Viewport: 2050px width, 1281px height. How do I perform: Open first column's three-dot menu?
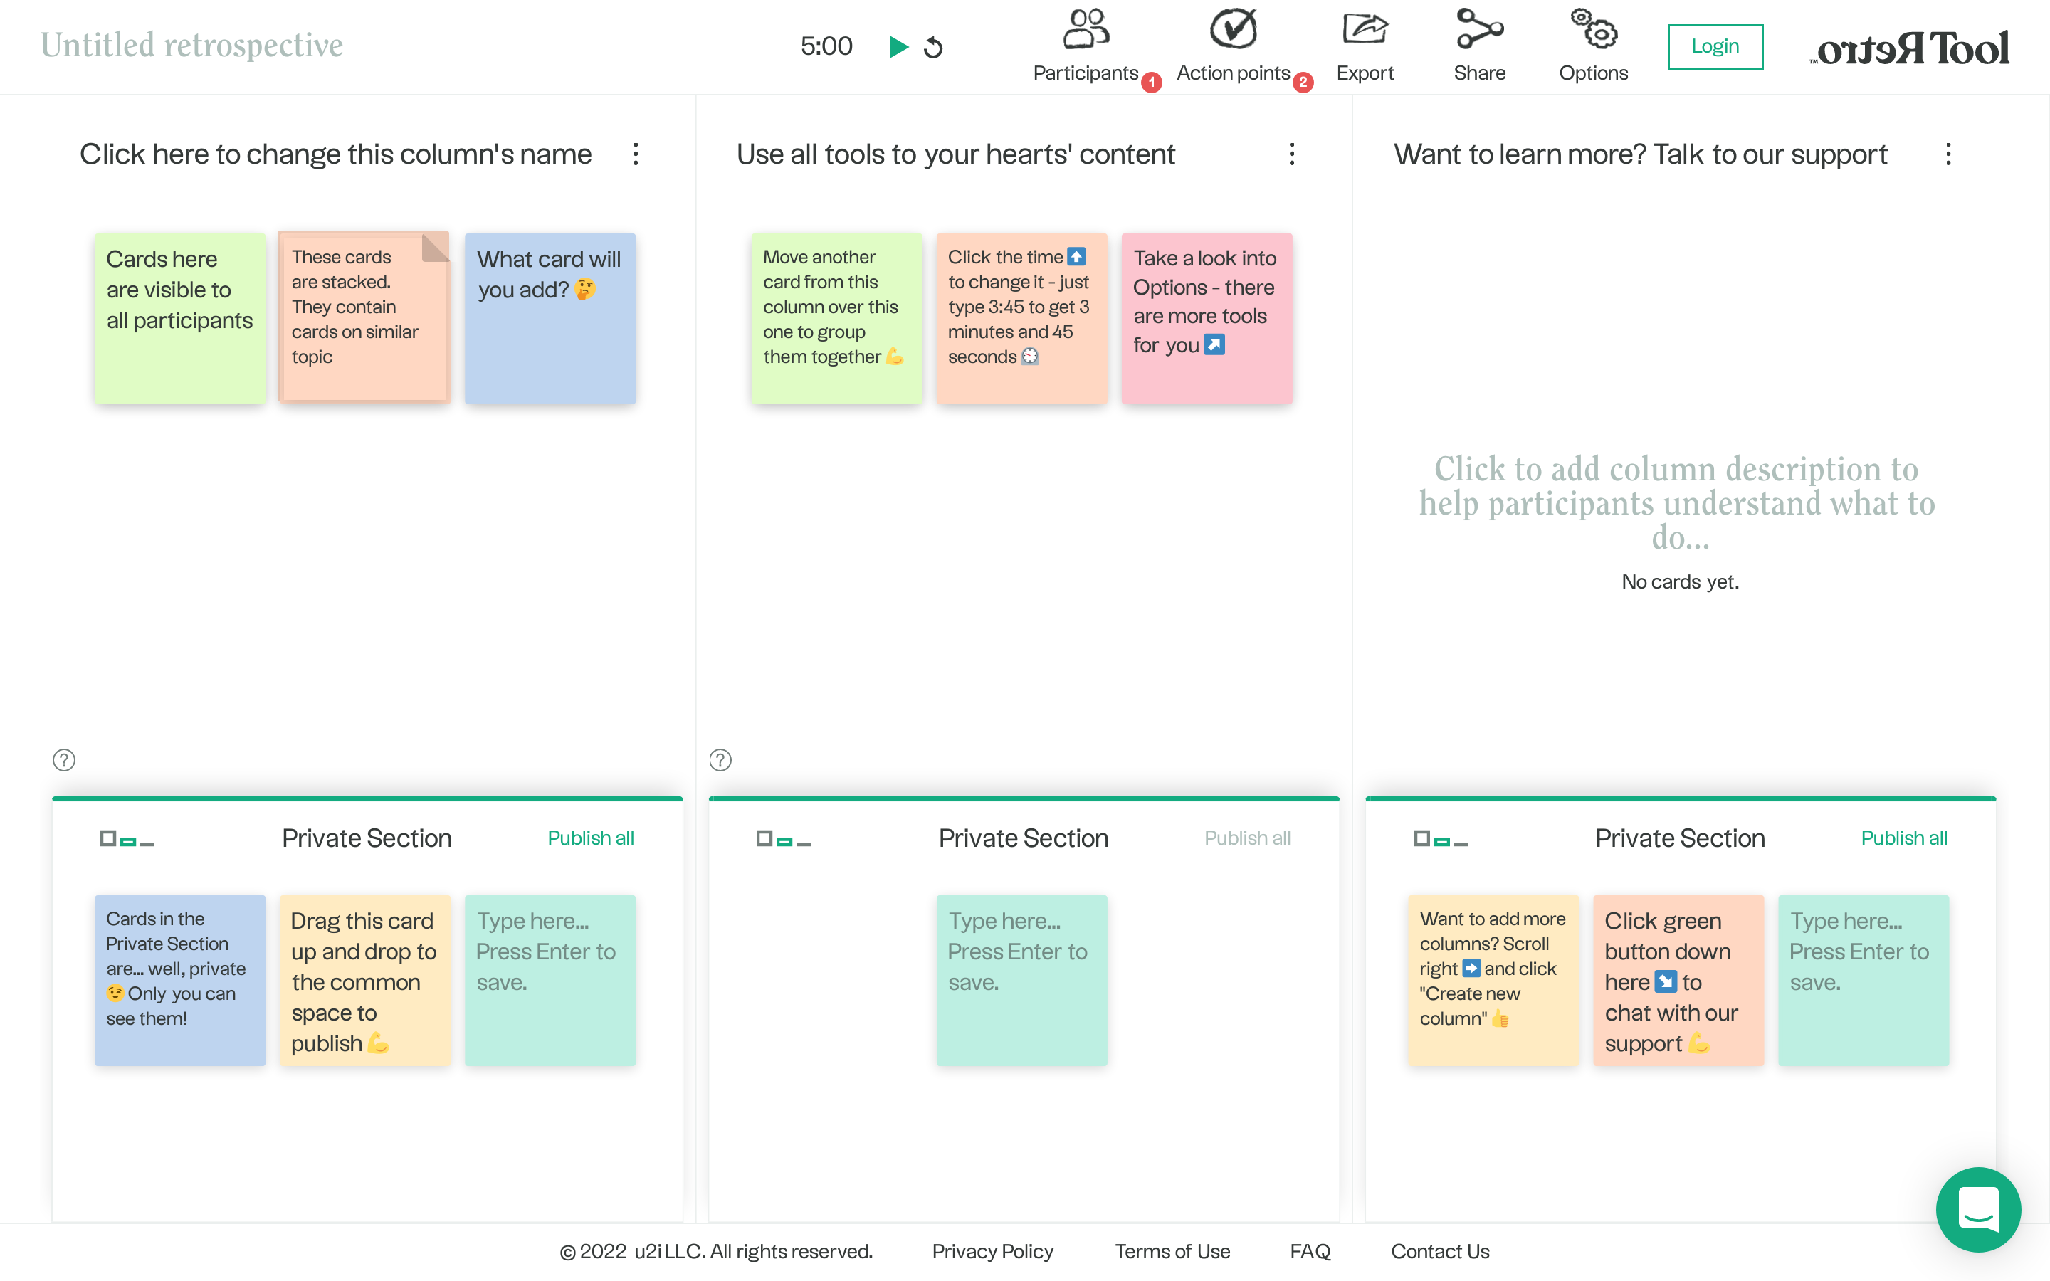636,154
